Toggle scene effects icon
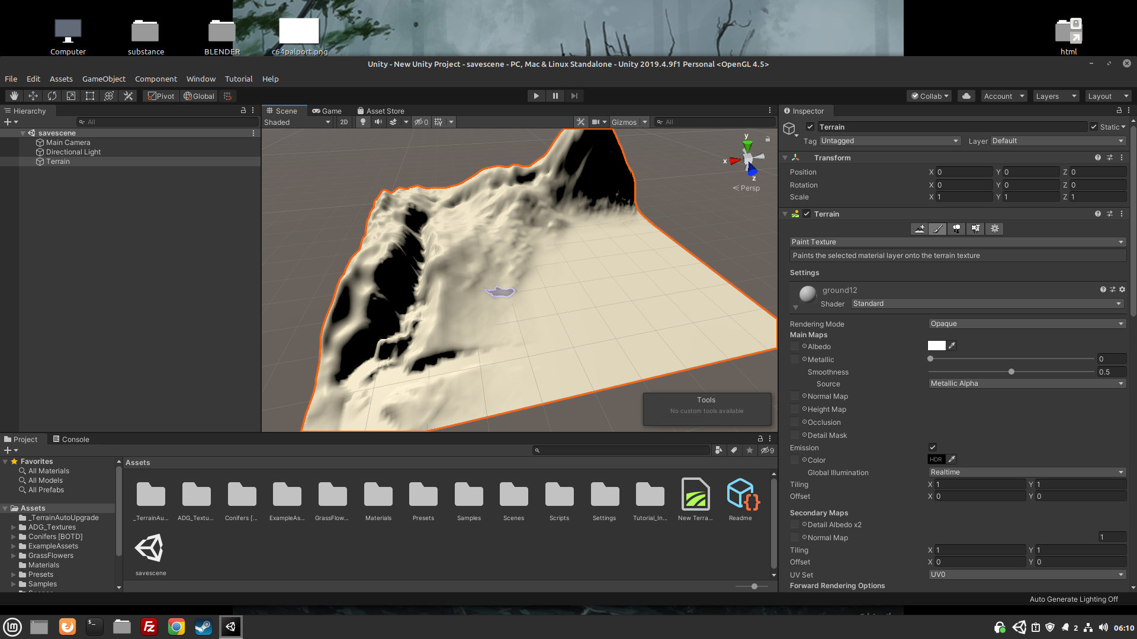 (393, 122)
